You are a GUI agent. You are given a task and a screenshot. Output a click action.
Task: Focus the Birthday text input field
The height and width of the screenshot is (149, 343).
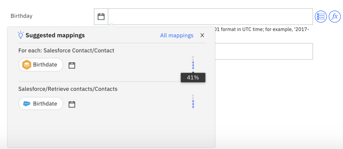tap(210, 16)
